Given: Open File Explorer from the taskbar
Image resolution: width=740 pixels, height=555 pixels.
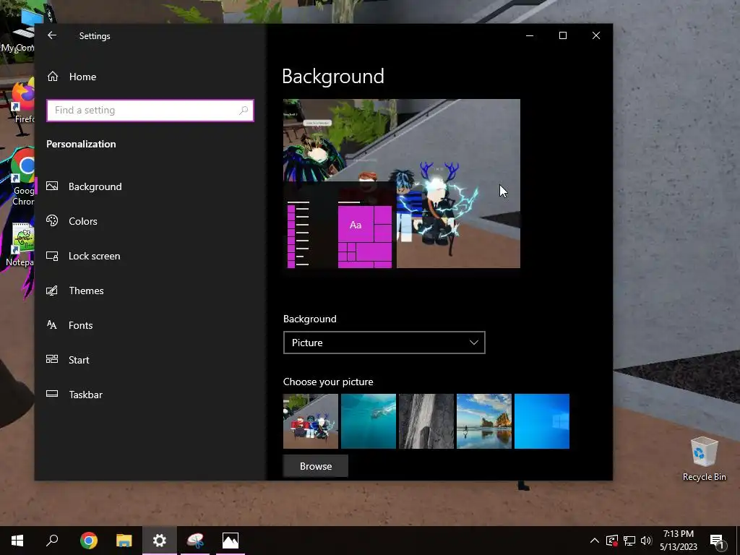Looking at the screenshot, I should pos(124,541).
